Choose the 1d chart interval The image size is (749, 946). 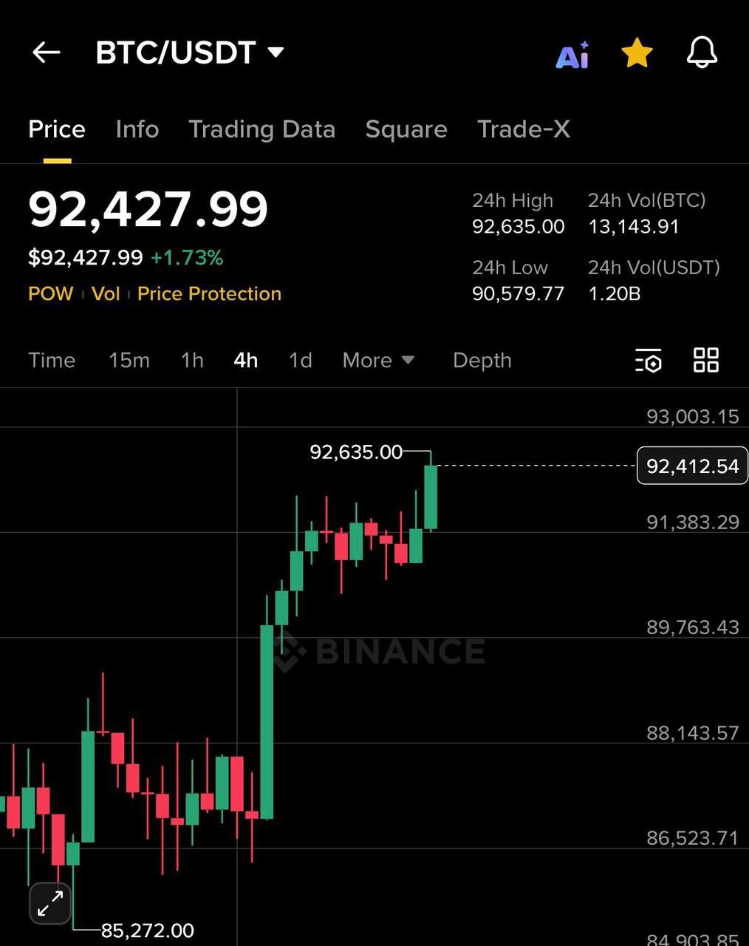click(x=300, y=361)
